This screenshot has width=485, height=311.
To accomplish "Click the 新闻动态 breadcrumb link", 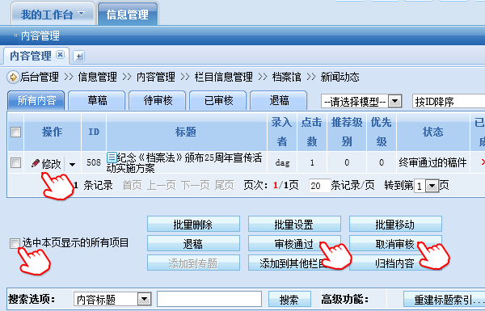I will click(339, 77).
